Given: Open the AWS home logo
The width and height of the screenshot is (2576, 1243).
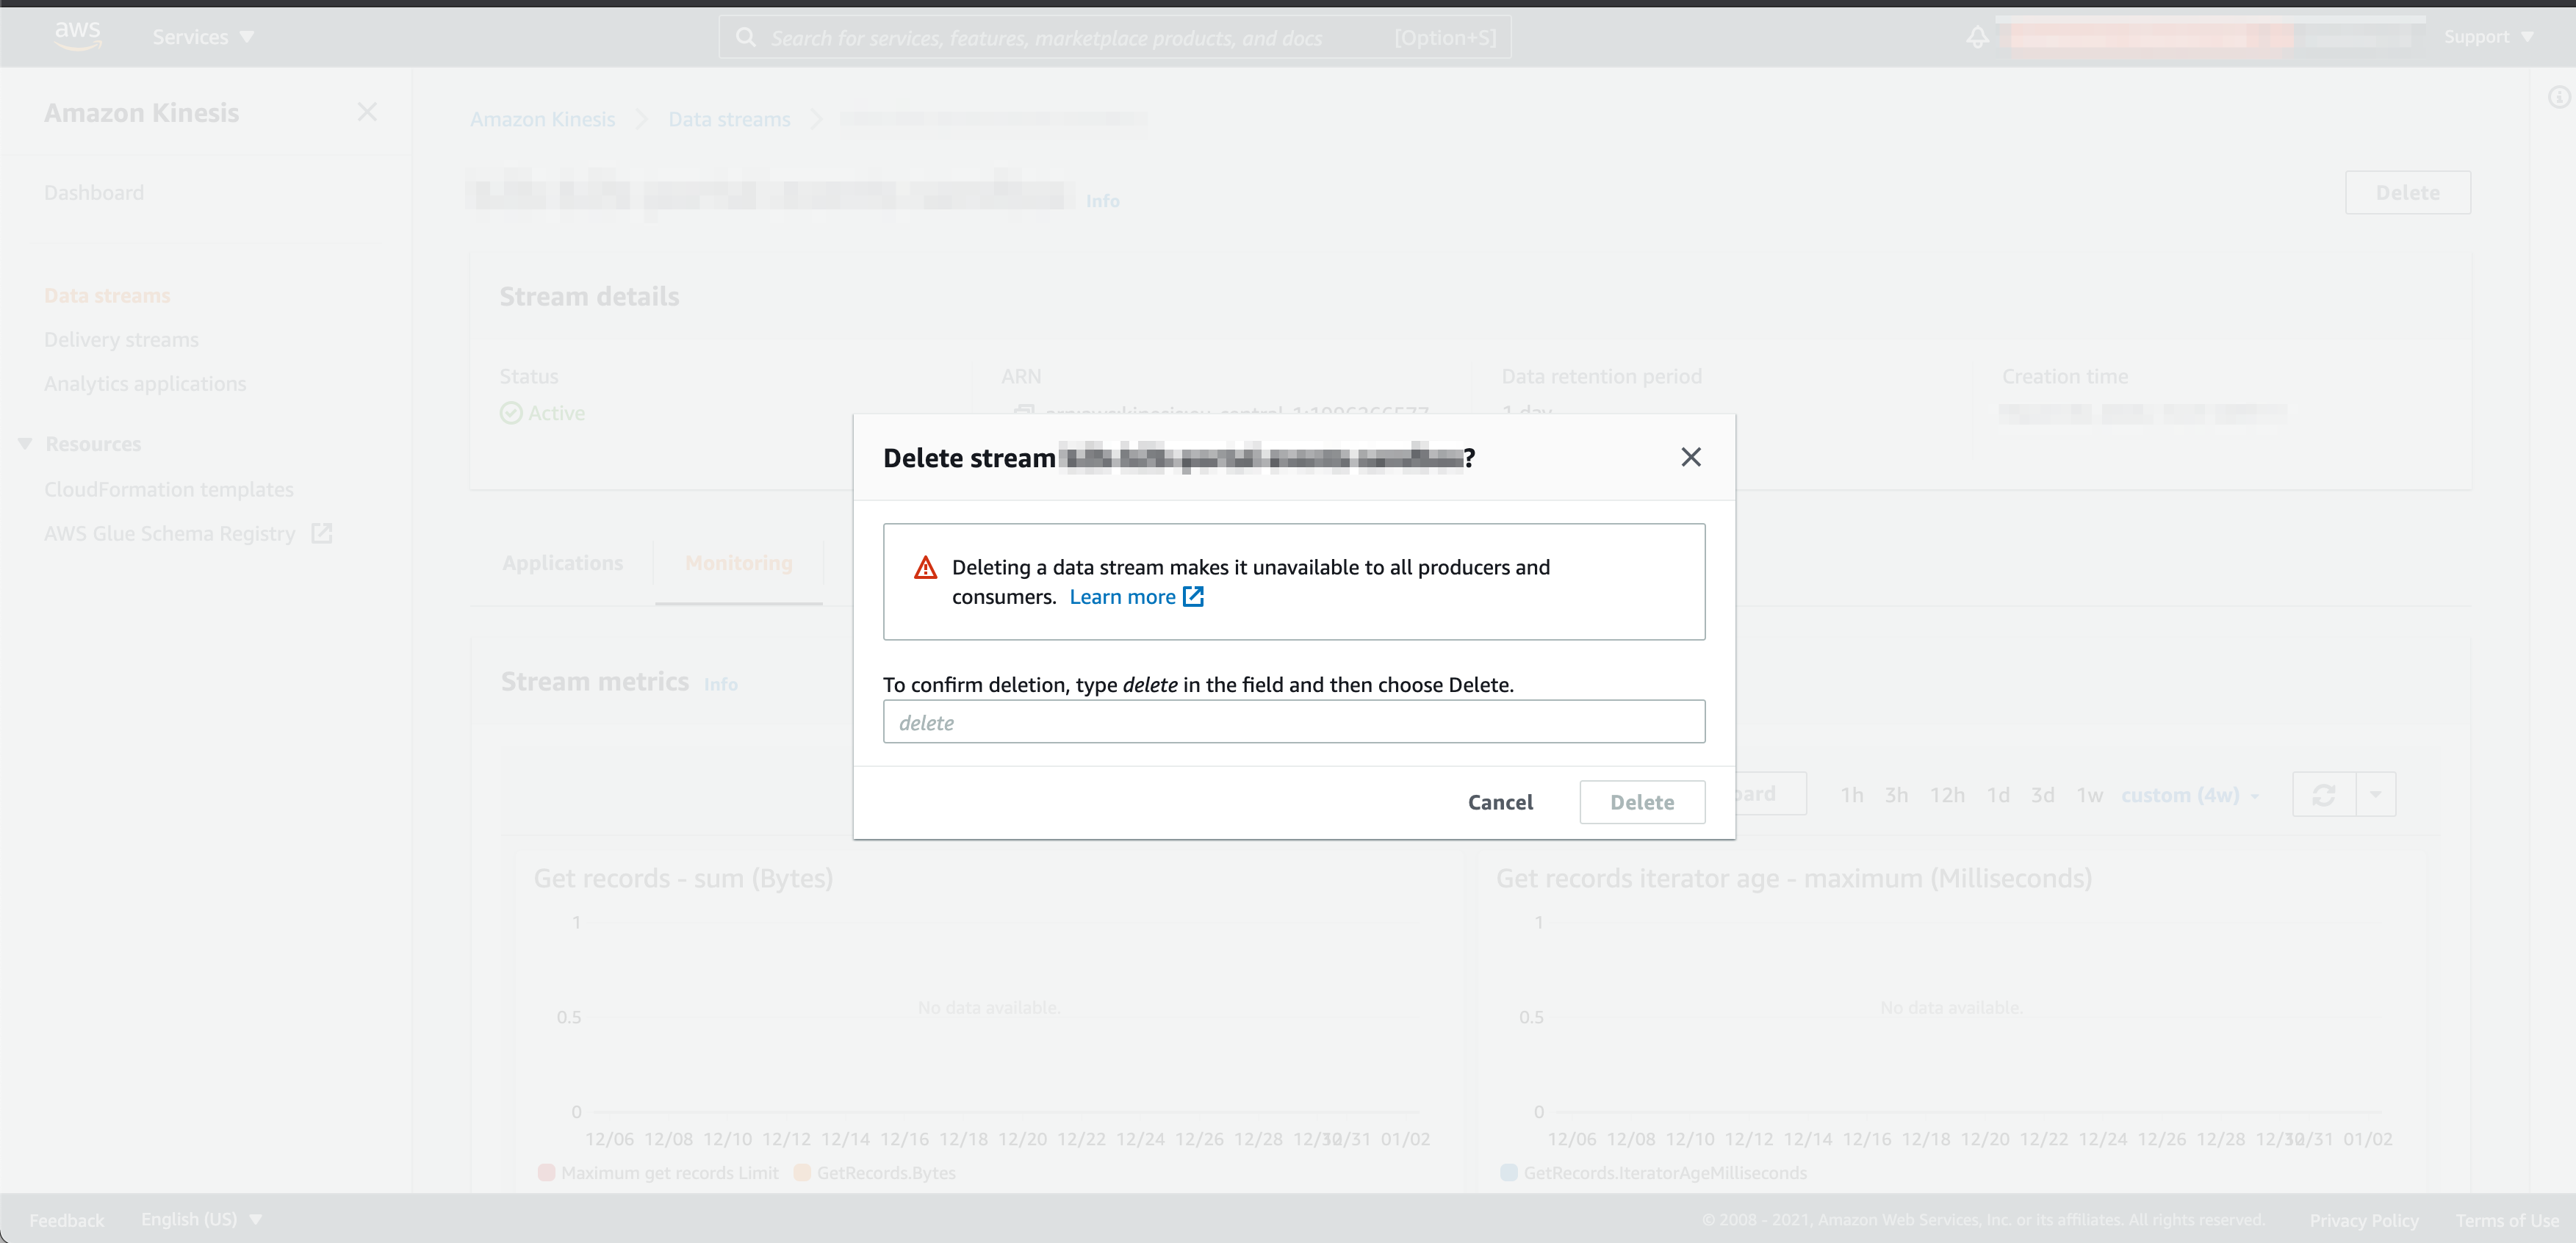Looking at the screenshot, I should tap(77, 36).
